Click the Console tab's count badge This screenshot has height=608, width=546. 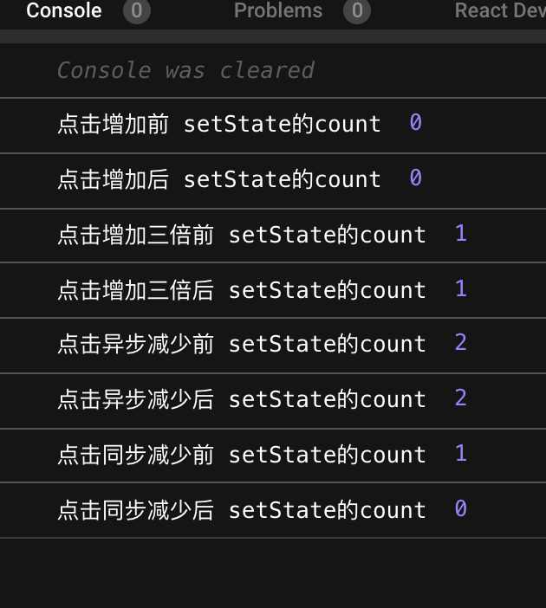click(x=137, y=11)
